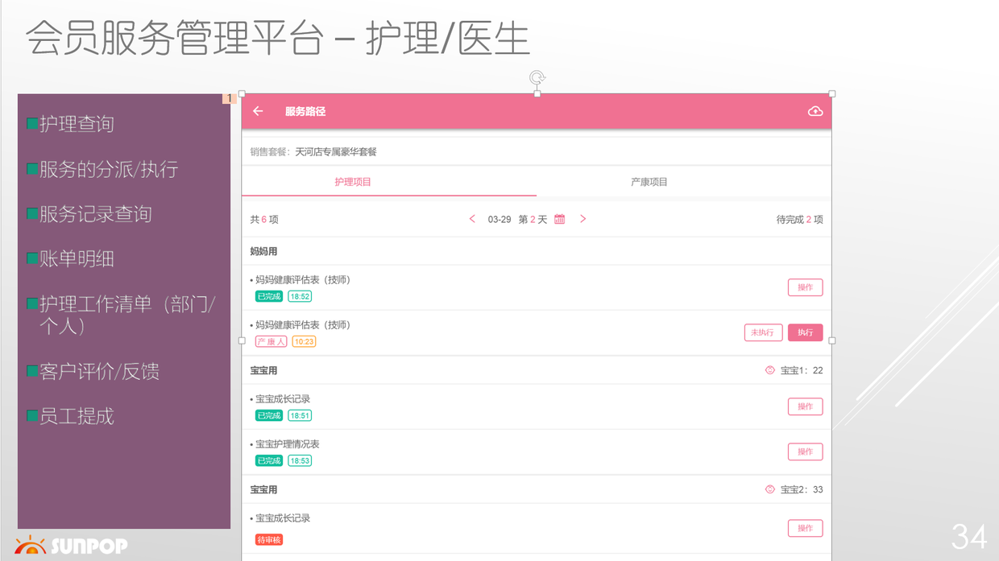Click the 已完成 tag beside 18:52

tap(269, 296)
